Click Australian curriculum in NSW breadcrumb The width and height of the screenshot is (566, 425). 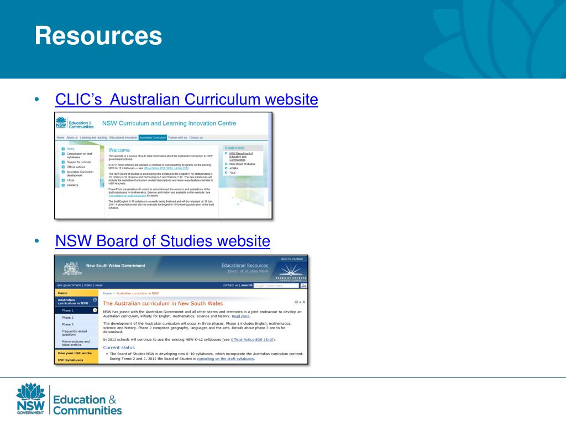tap(138, 293)
